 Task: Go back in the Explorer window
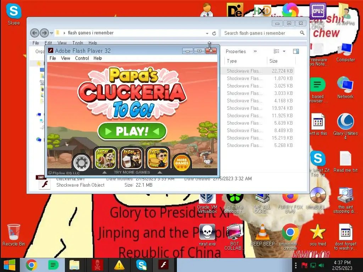(34, 33)
